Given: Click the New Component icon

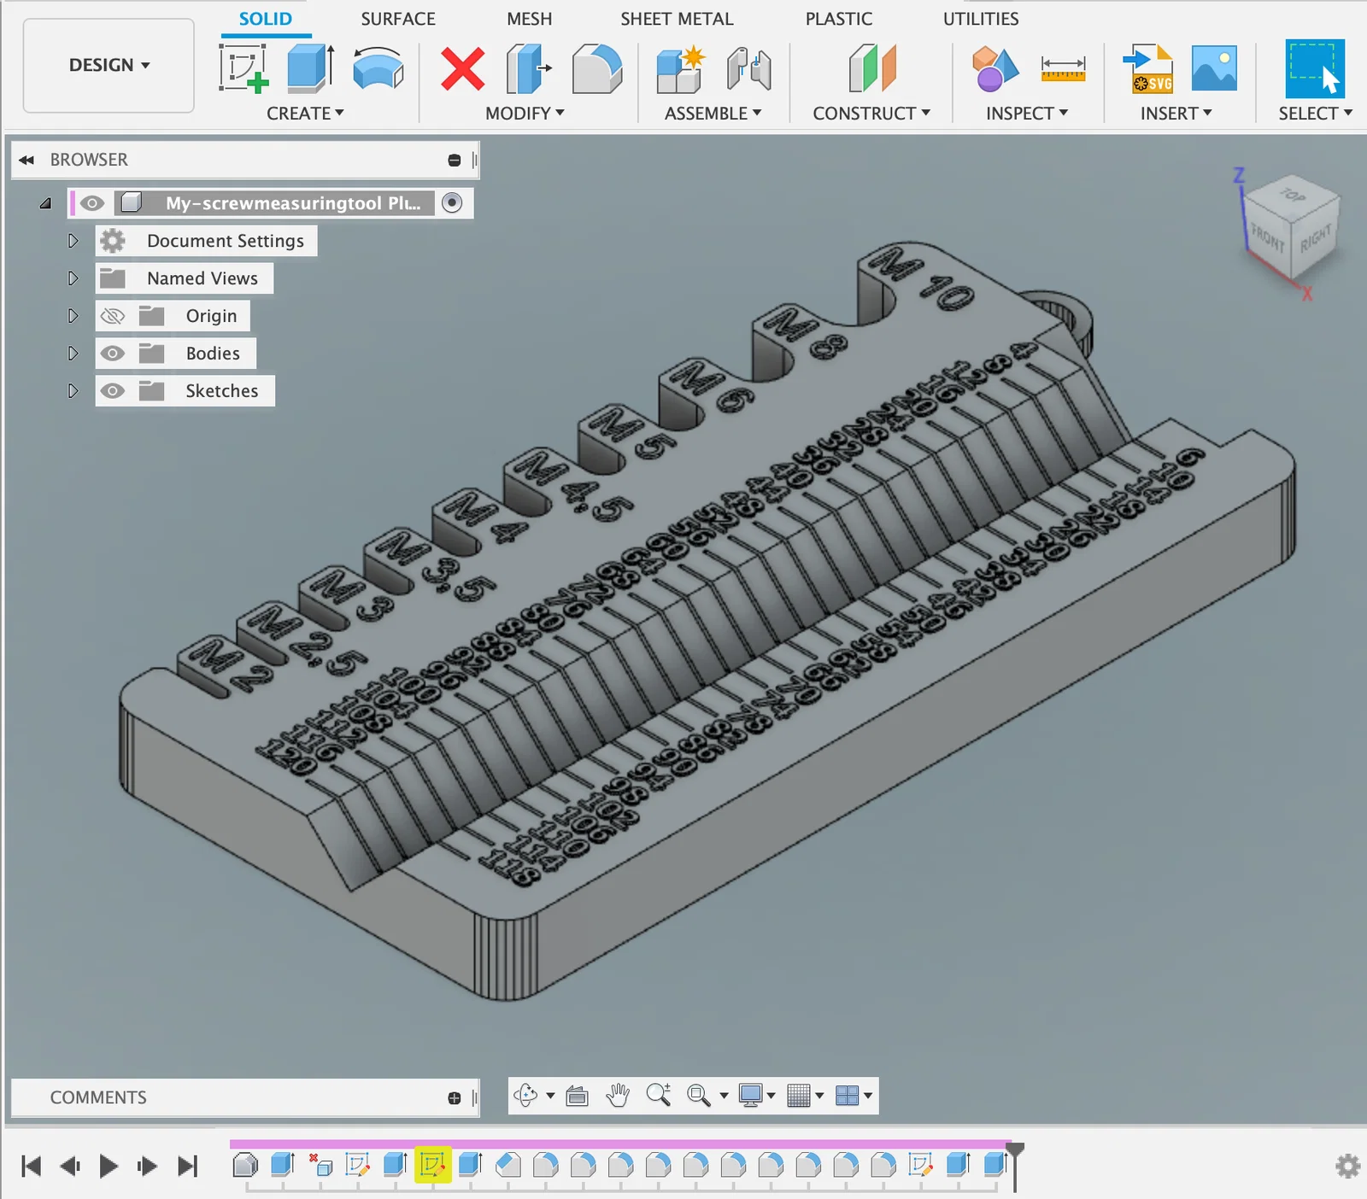Looking at the screenshot, I should 681,69.
